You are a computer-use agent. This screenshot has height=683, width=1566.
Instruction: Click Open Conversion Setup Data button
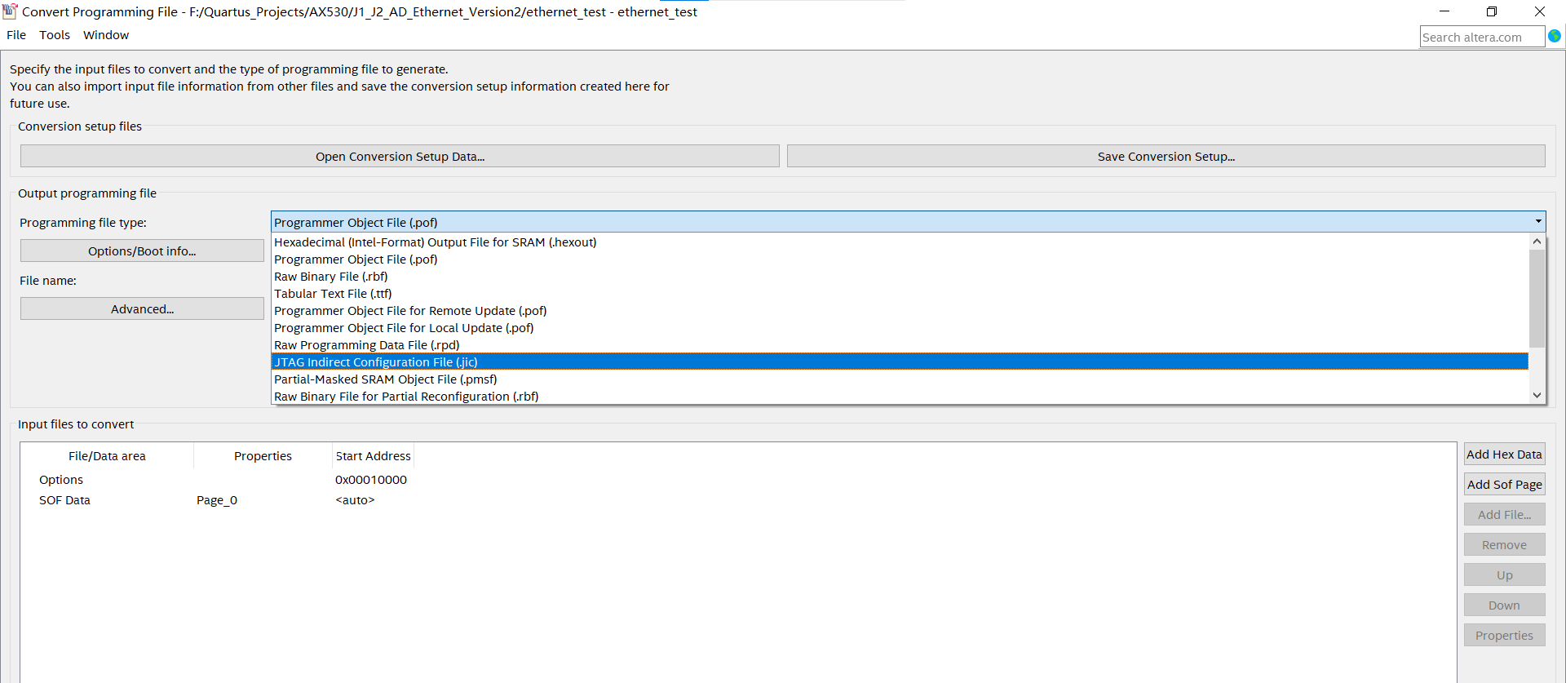[x=400, y=157]
